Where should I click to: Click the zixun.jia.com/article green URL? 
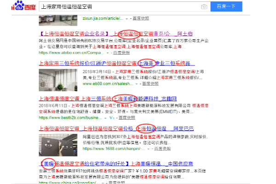(x=103, y=18)
